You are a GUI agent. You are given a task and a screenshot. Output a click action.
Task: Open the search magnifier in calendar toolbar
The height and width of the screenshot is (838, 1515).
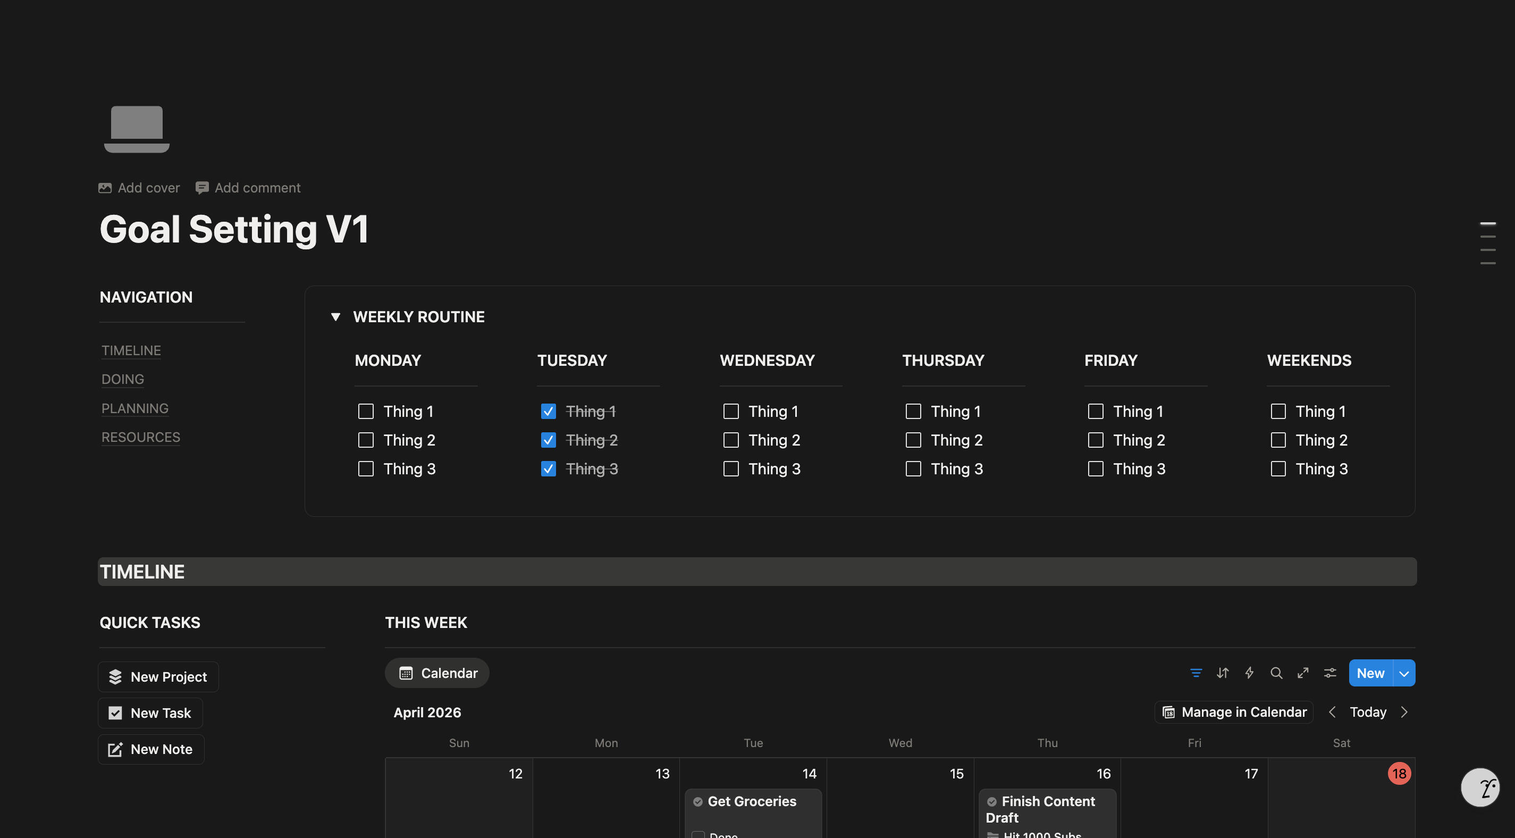[x=1276, y=673]
